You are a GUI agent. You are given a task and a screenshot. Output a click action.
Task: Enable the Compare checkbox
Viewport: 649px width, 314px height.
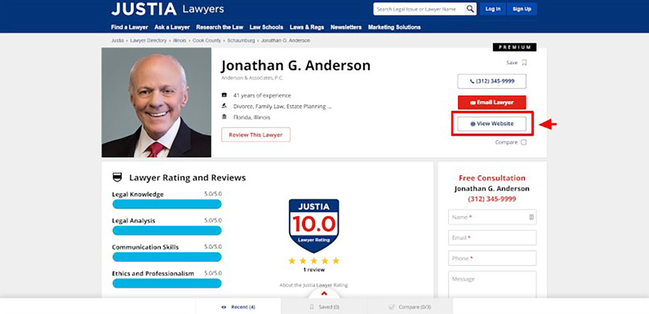point(524,142)
